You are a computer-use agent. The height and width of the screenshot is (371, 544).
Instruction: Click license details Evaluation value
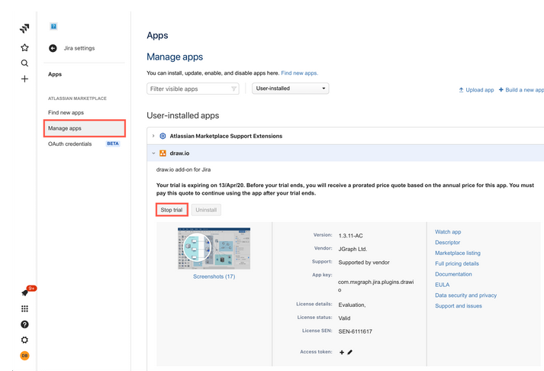click(352, 305)
